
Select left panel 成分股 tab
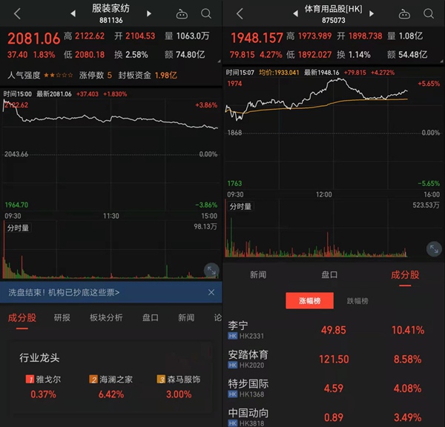tap(22, 318)
